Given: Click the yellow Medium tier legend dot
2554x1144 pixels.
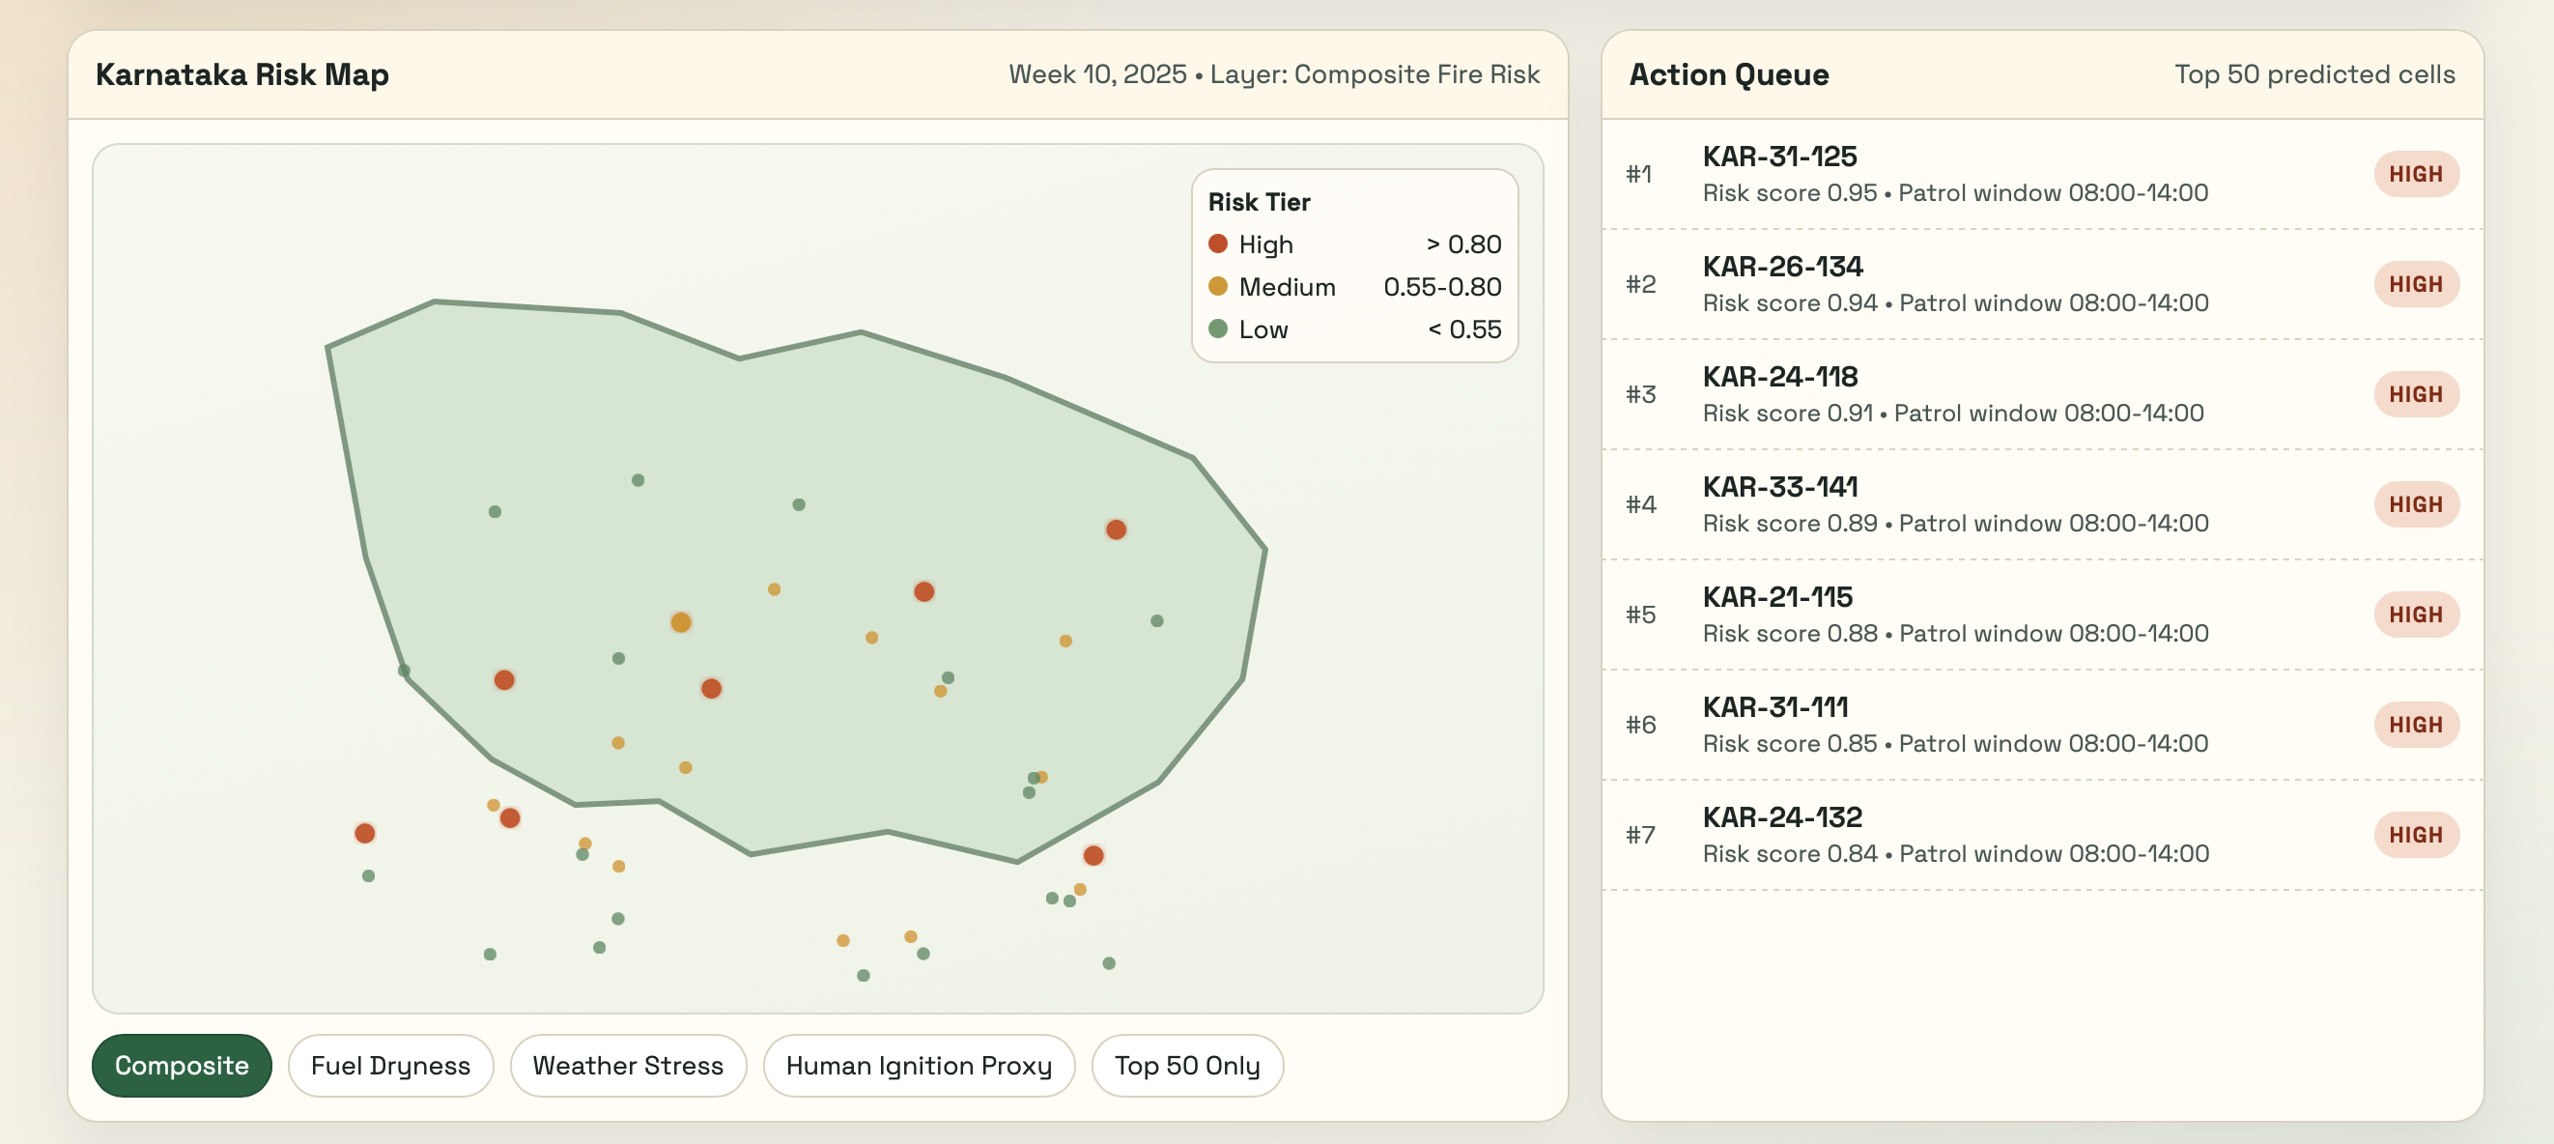Looking at the screenshot, I should (x=1217, y=287).
